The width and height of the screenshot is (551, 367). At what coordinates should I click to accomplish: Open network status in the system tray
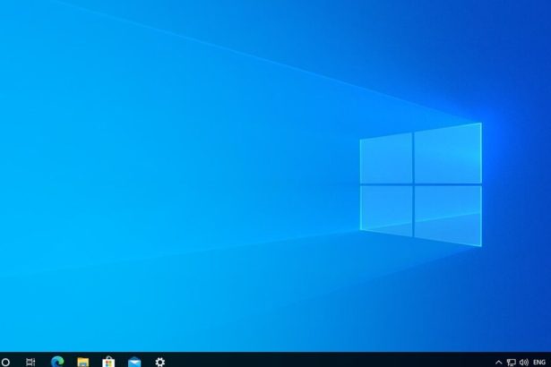(512, 363)
